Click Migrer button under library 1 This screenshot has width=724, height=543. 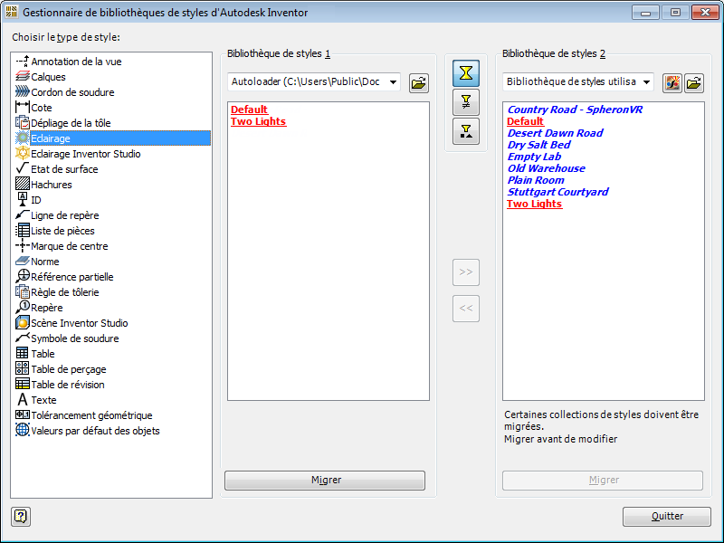pos(325,481)
